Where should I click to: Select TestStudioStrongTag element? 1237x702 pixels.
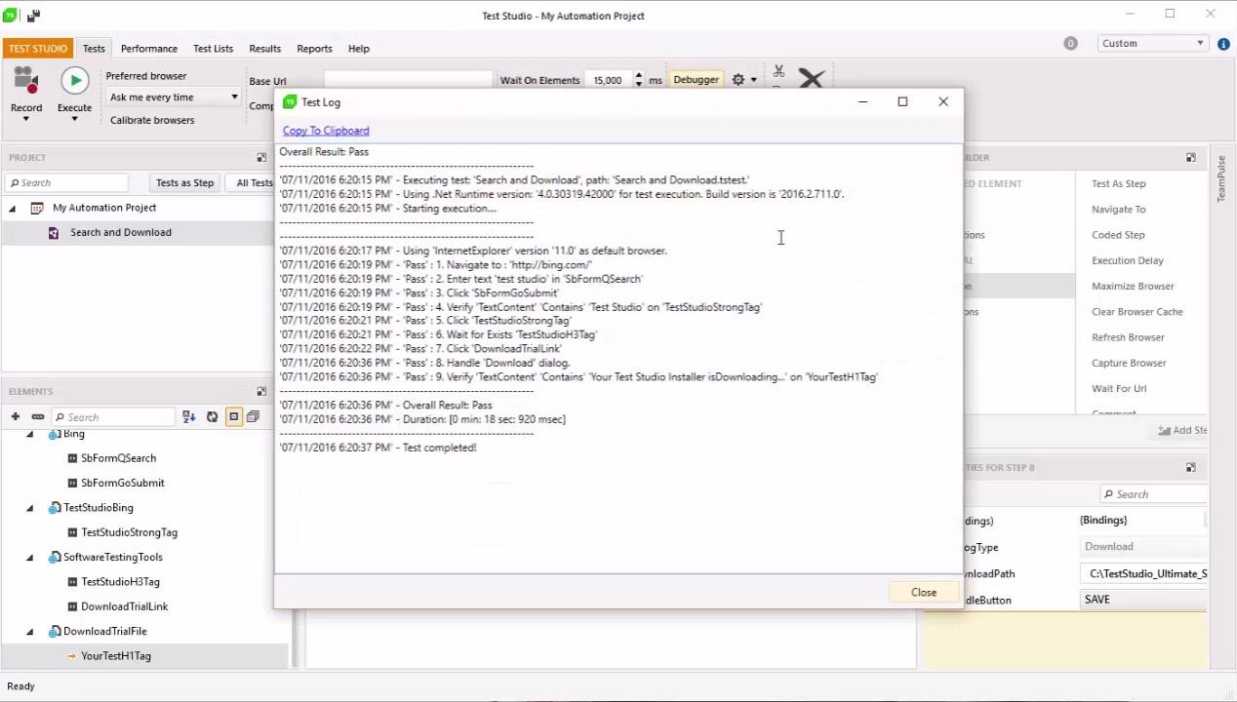pyautogui.click(x=130, y=532)
